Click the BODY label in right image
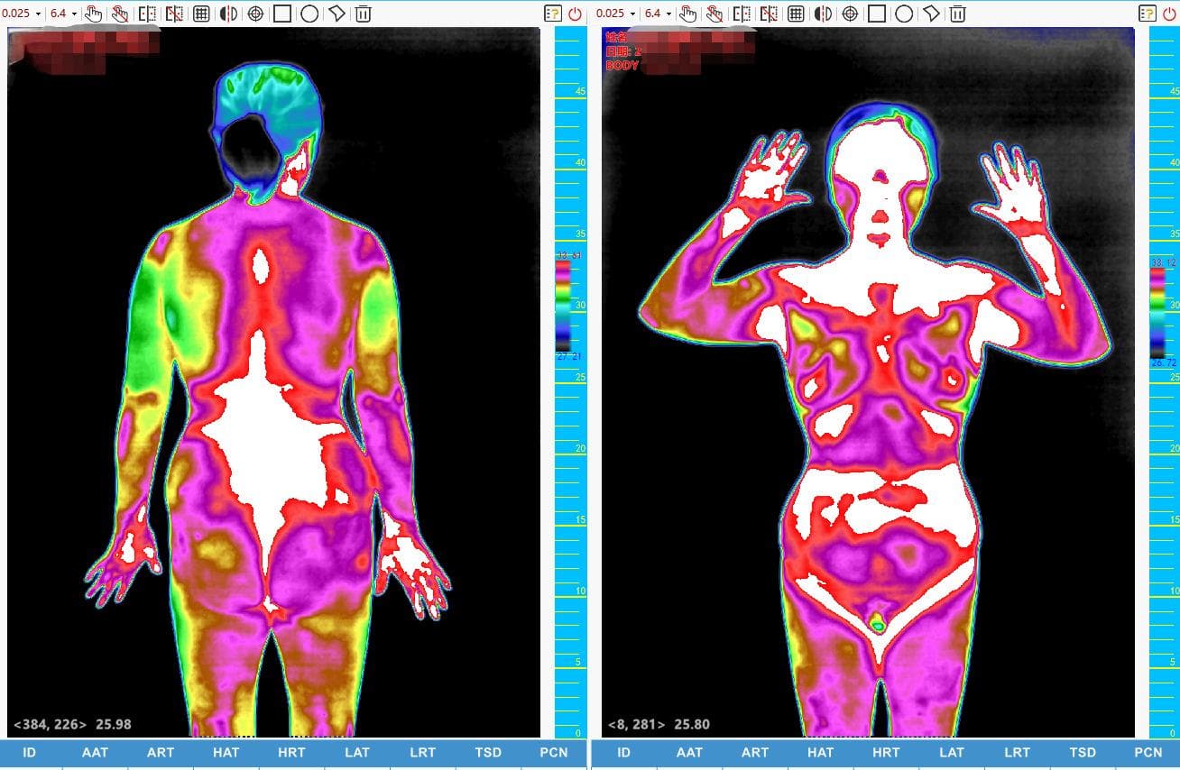This screenshot has height=770, width=1180. click(622, 66)
